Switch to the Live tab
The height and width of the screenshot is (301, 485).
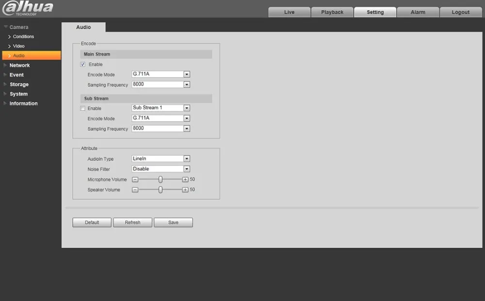click(x=289, y=12)
